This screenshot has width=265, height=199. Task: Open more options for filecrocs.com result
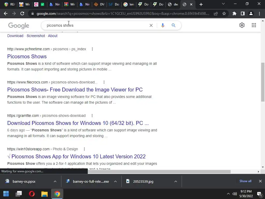pos(104,82)
